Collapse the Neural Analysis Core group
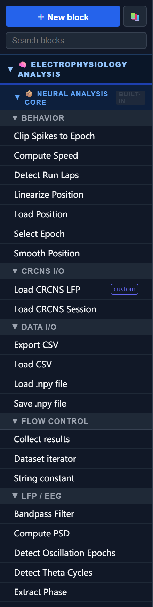This screenshot has width=153, height=607. [x=17, y=97]
